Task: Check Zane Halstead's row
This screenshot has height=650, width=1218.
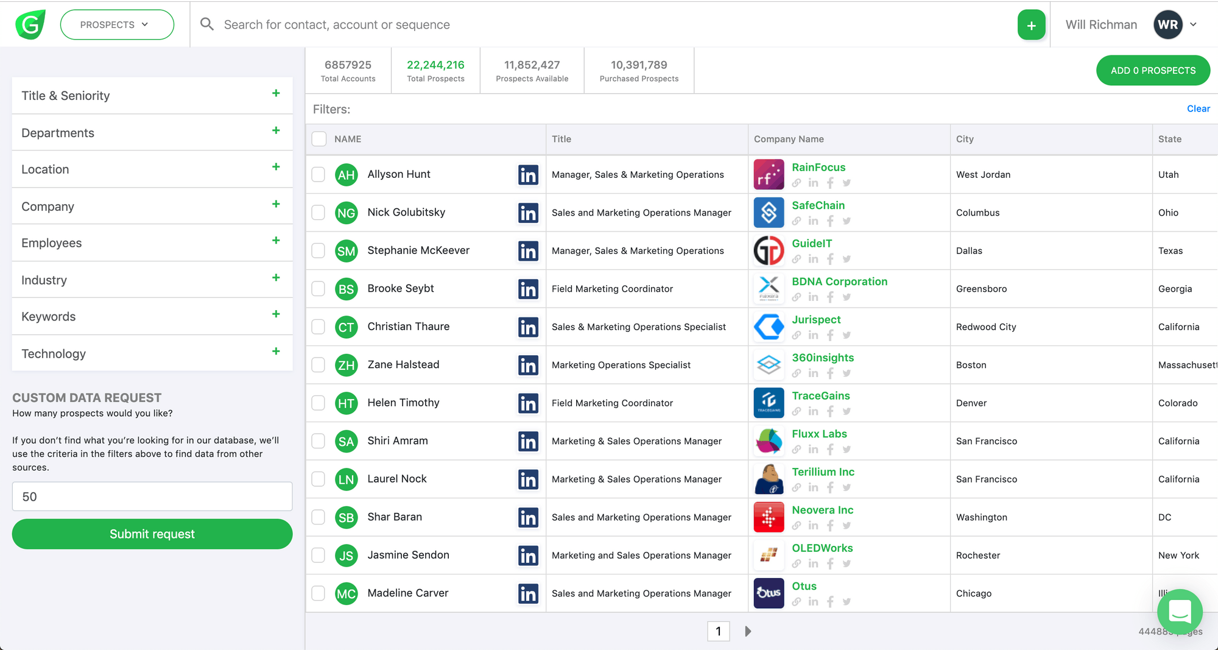Action: (319, 364)
